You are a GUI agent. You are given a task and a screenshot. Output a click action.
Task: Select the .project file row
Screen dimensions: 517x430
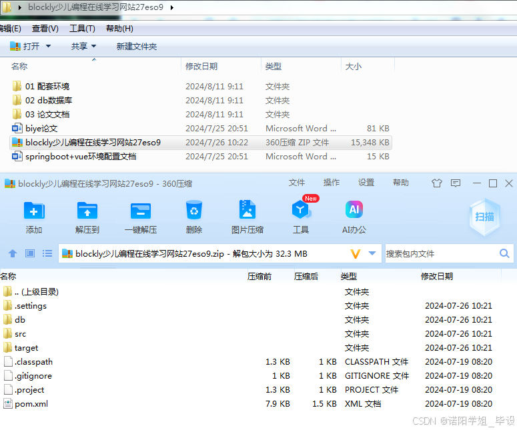[251, 390]
